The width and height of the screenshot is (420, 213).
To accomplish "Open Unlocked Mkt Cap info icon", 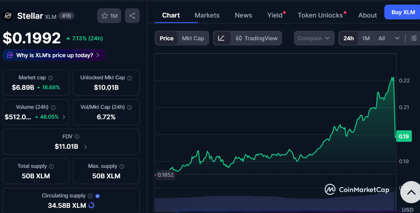I will 130,78.
